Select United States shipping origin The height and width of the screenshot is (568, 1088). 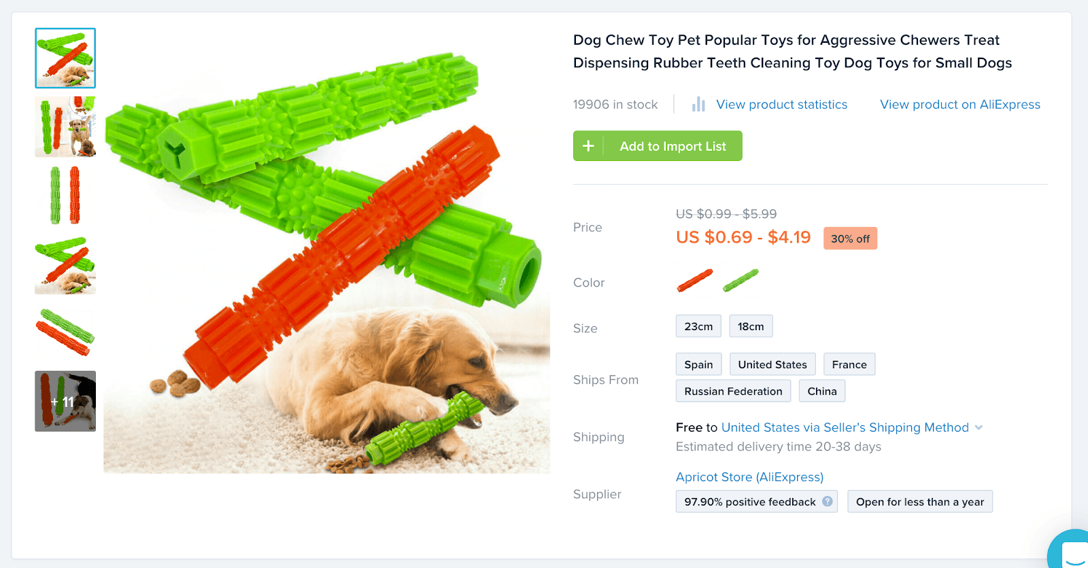pos(772,364)
